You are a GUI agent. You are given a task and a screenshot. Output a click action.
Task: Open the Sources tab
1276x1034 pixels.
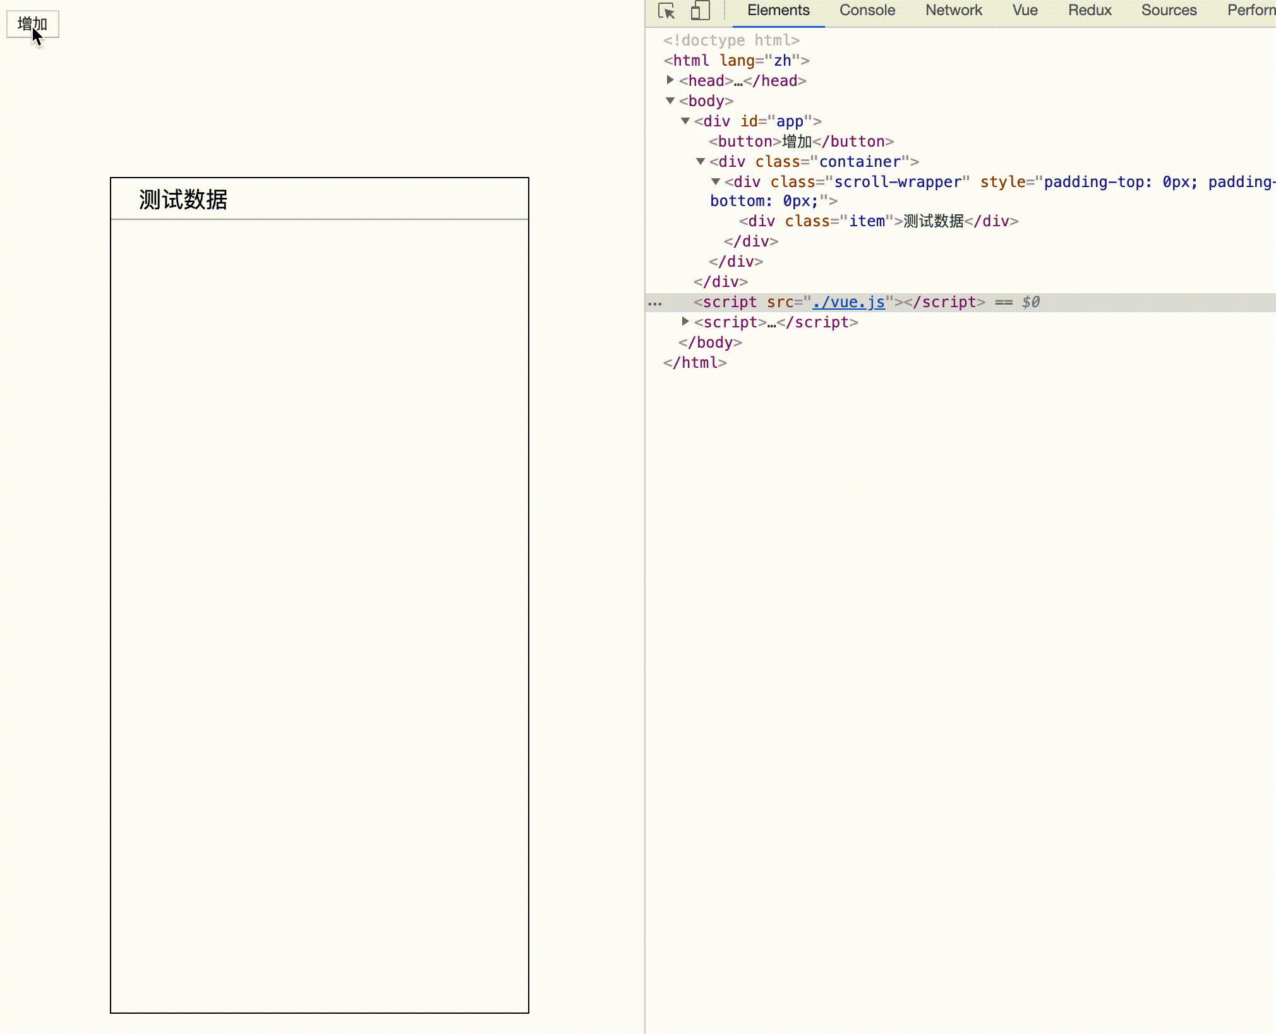pos(1169,11)
